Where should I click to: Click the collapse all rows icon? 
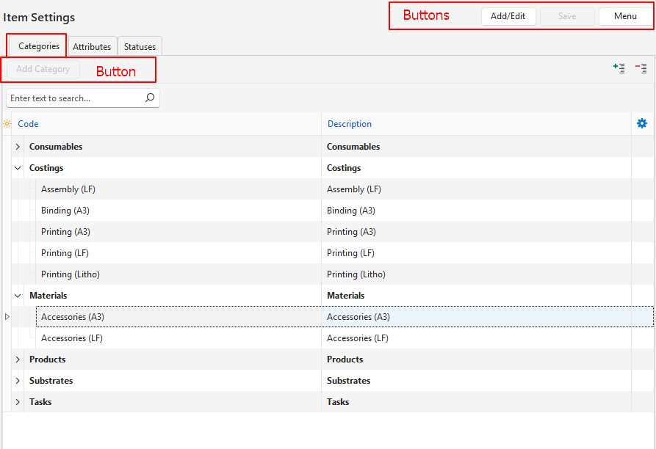coord(641,68)
